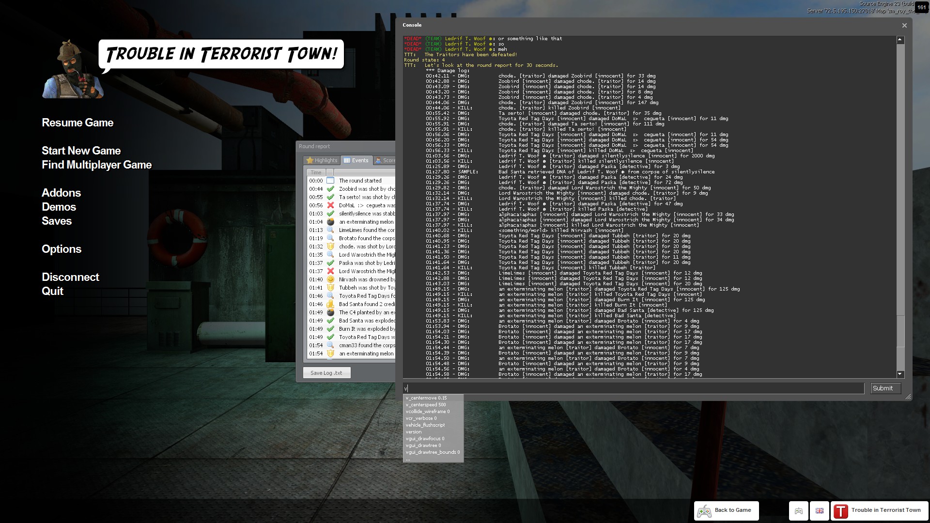Submit the console command
This screenshot has width=930, height=523.
[885, 388]
